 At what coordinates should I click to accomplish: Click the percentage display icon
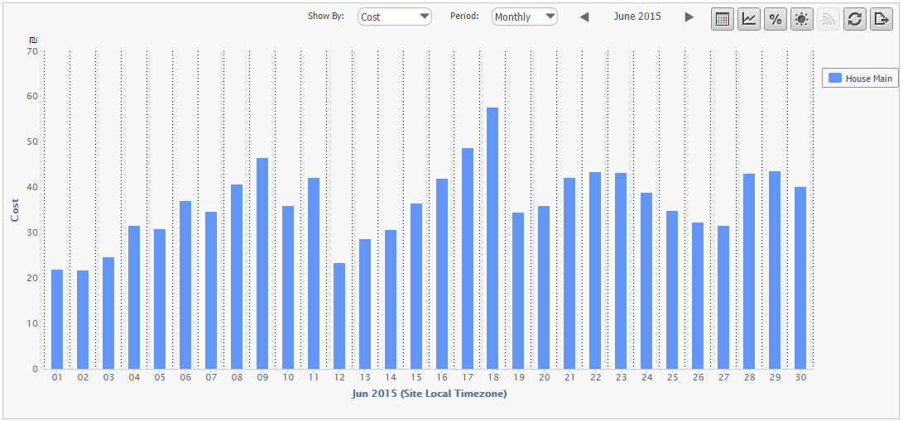[776, 19]
